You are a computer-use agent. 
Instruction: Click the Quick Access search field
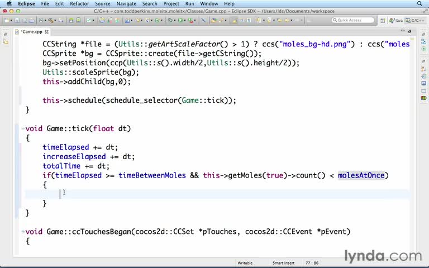[352, 20]
